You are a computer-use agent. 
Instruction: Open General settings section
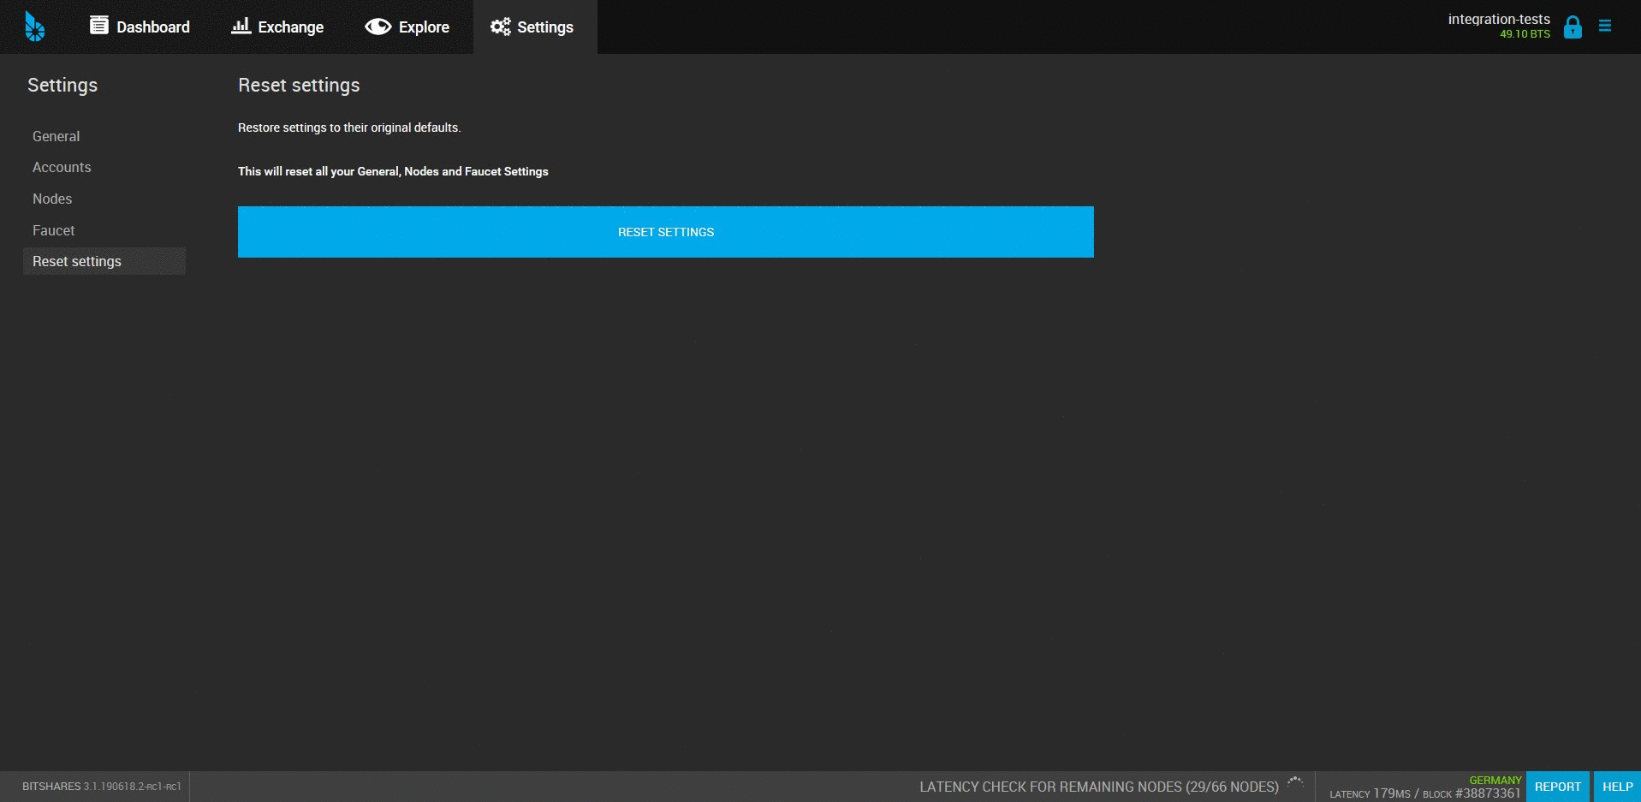(56, 136)
